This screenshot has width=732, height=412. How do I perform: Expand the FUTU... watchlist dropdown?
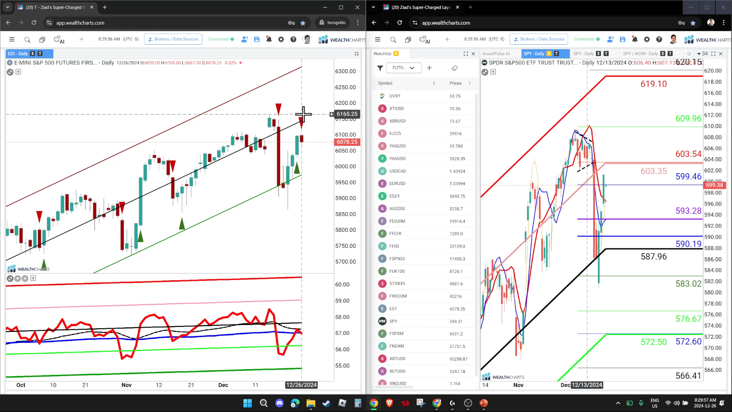coord(404,68)
